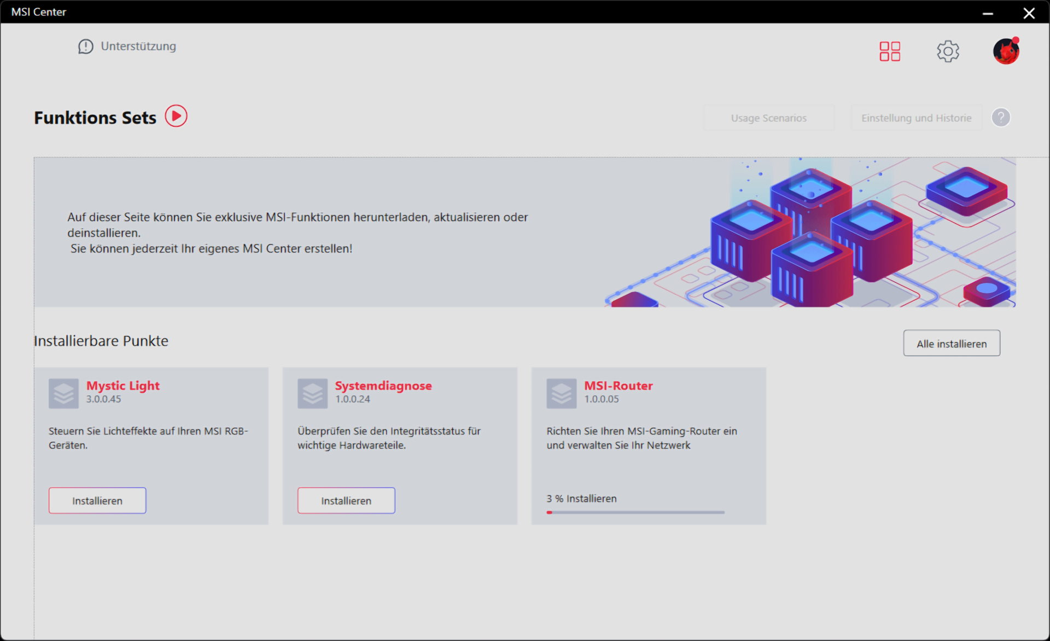Viewport: 1050px width, 641px height.
Task: Select the Mystic Light title
Action: [123, 386]
